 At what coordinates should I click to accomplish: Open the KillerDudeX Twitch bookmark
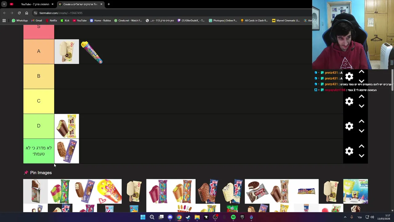(191, 21)
